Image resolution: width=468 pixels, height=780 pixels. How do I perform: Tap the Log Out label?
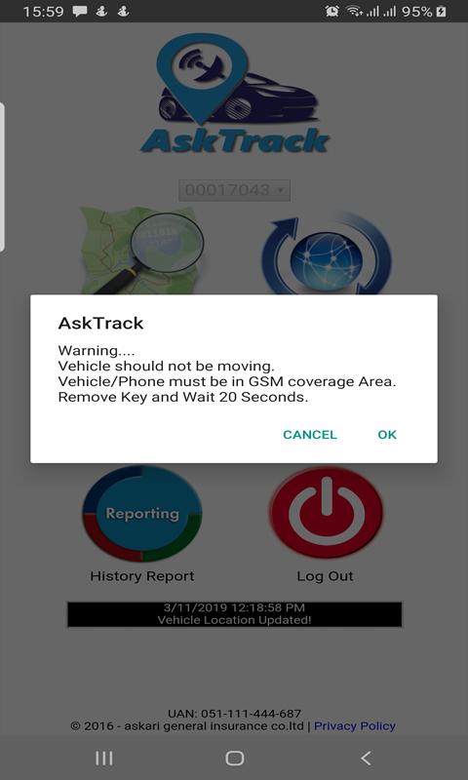[x=326, y=576]
